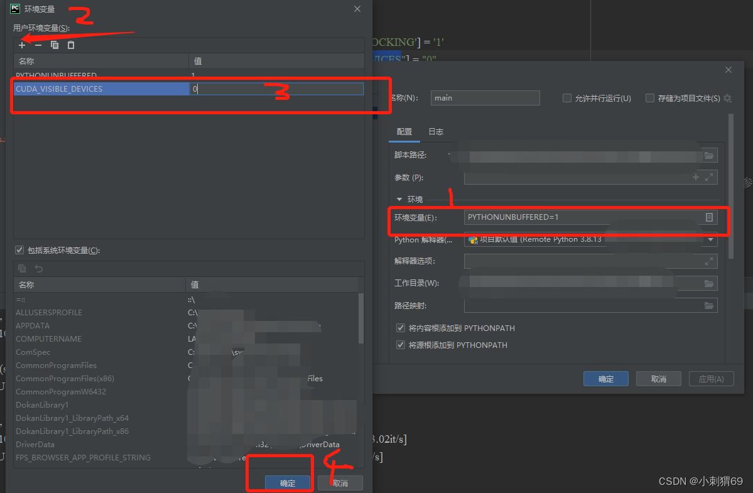Image resolution: width=753 pixels, height=493 pixels.
Task: Add a new environment variable with the plus icon
Action: [x=21, y=45]
